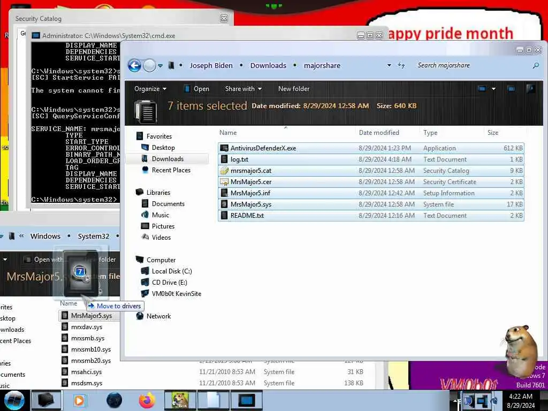The width and height of the screenshot is (548, 411).
Task: Click Joseph Biden in the address bar
Action: [211, 65]
